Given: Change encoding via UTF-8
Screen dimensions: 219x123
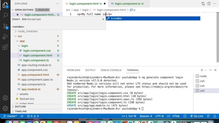Looking at the screenshot, I should [x=159, y=116].
